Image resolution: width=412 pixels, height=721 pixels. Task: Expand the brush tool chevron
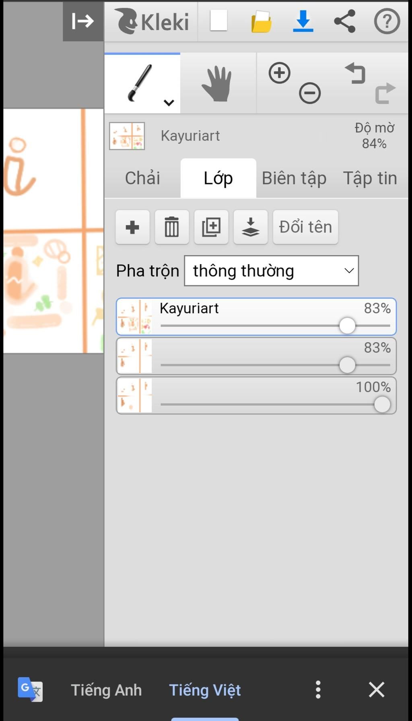[169, 103]
